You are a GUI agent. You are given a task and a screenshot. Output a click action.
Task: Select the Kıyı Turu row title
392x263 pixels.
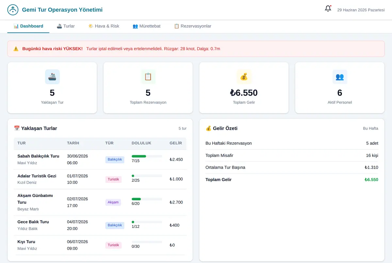[26, 242]
